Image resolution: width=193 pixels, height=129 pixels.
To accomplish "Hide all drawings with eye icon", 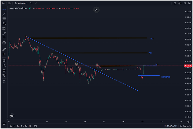I will (x=4, y=75).
